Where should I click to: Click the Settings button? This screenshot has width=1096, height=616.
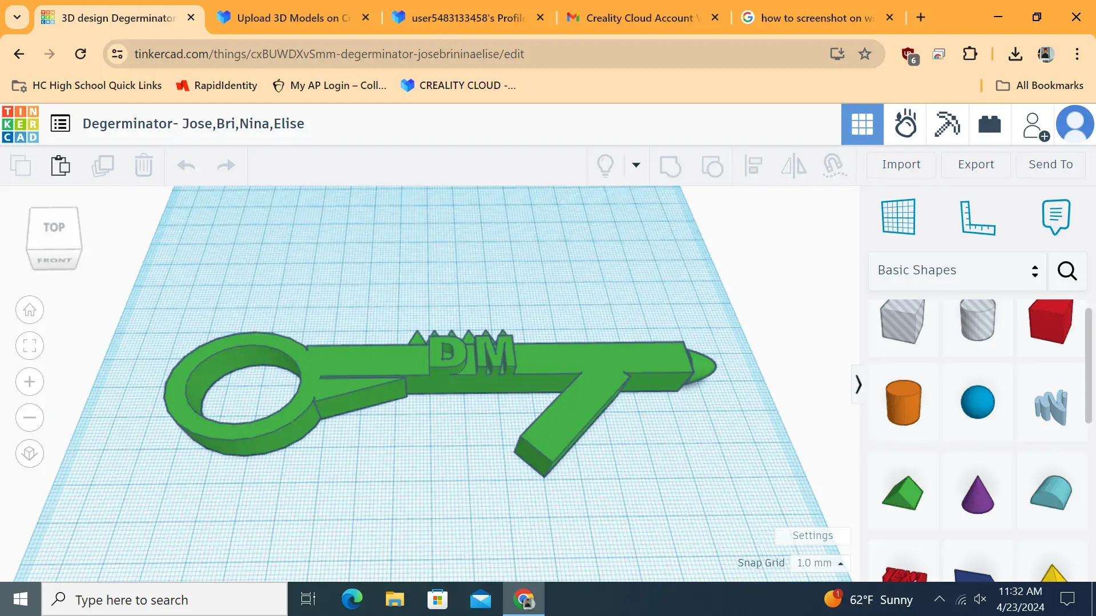(812, 536)
